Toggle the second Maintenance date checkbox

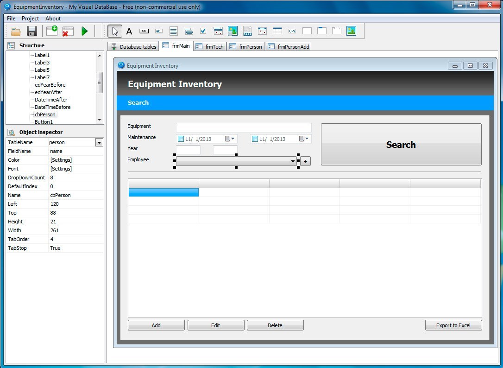(255, 139)
